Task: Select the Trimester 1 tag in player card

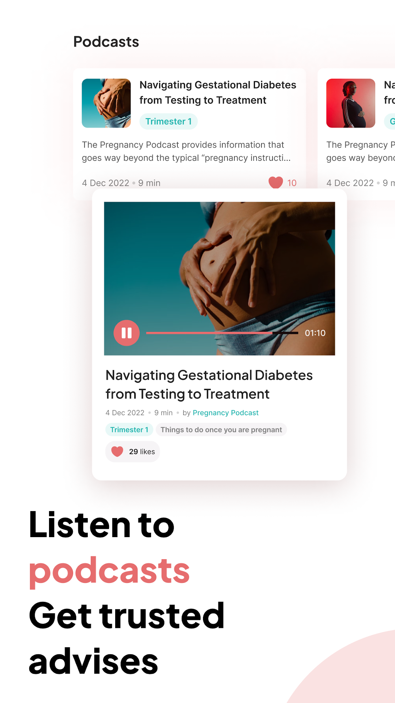Action: click(x=129, y=429)
